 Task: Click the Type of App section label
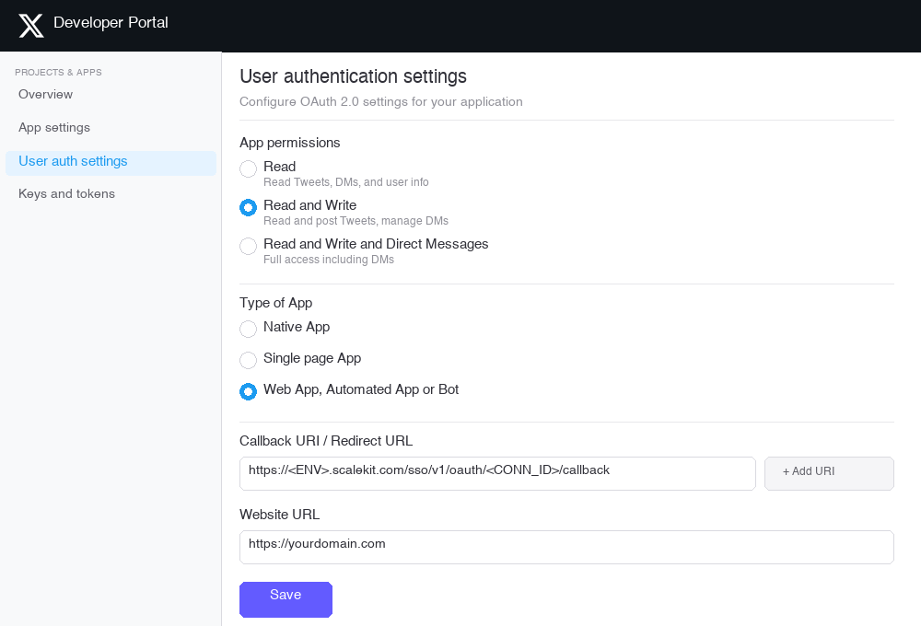click(275, 303)
